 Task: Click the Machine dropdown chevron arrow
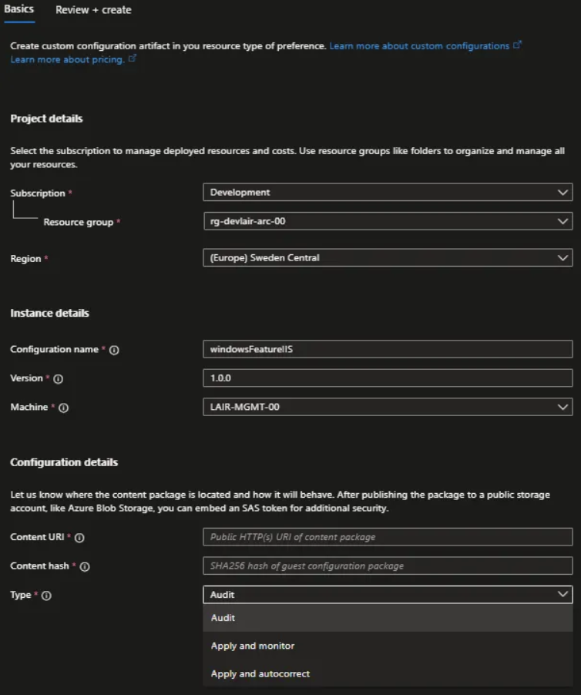coord(563,407)
